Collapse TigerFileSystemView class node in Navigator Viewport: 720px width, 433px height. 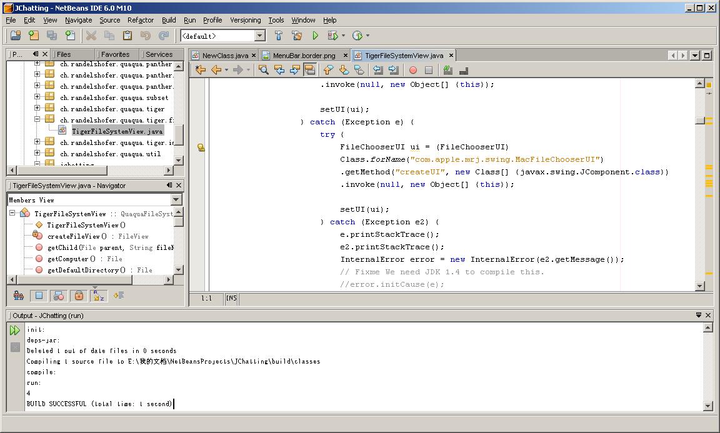coord(12,213)
